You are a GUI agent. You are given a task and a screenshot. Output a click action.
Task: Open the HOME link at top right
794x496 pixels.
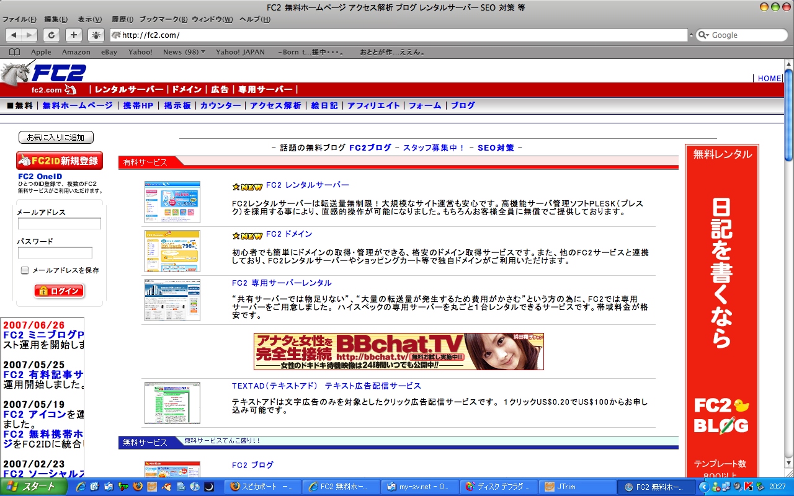coord(769,78)
